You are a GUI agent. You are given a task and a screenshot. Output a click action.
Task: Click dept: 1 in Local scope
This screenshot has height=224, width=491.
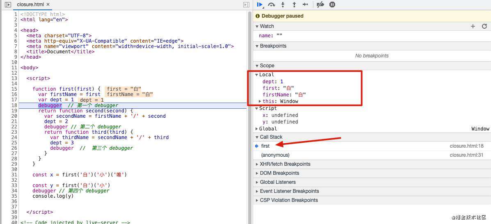pyautogui.click(x=273, y=82)
